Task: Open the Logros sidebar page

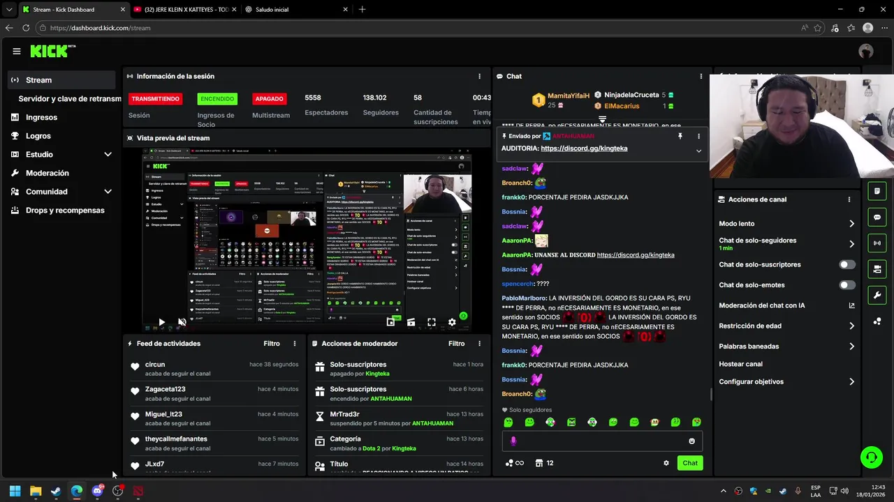Action: coord(38,136)
